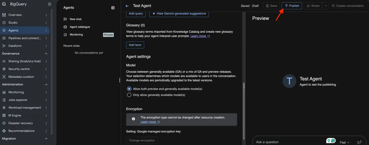Click the Pipelines and connections icon
Screen dimensions: 369x145
4,38
